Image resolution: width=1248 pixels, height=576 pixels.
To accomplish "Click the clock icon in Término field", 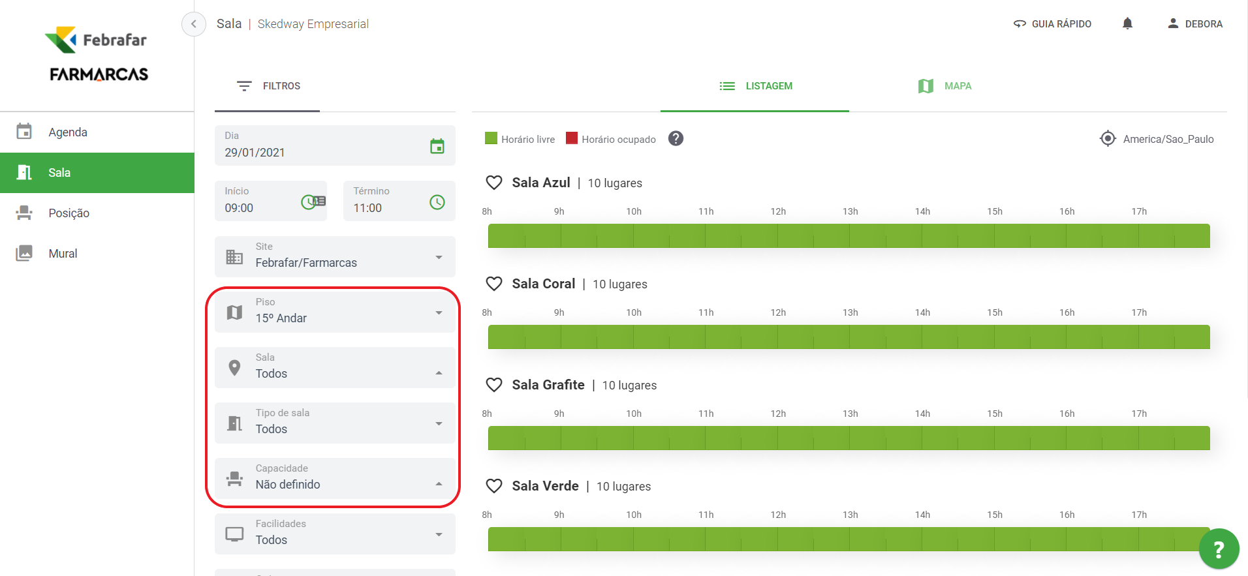I will click(437, 202).
